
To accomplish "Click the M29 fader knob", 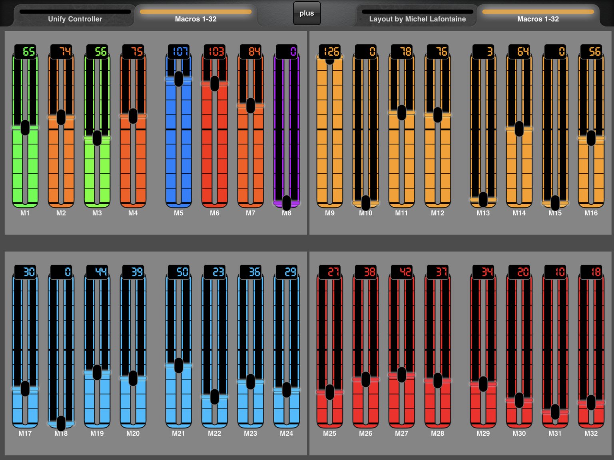I will (483, 384).
